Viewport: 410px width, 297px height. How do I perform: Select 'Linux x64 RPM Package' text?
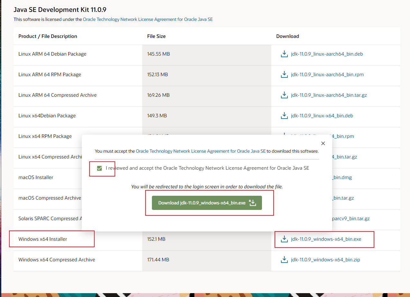45,136
